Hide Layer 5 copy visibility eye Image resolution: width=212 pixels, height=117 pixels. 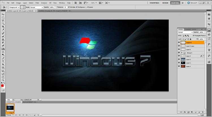[x=179, y=46]
